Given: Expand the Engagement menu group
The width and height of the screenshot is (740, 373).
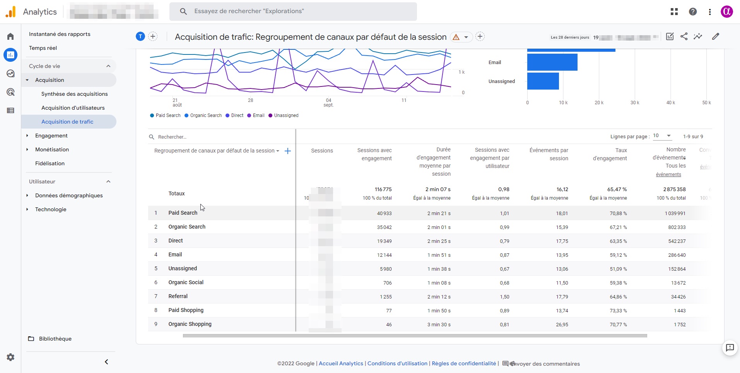Looking at the screenshot, I should tap(51, 136).
